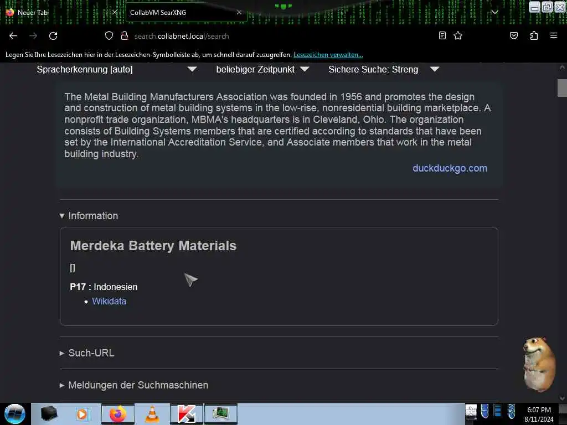Open VLC media player from taskbar
Screen dimensions: 567x425
[x=152, y=414]
